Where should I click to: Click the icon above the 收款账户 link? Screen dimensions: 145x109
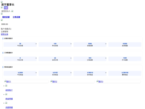coord(6,86)
